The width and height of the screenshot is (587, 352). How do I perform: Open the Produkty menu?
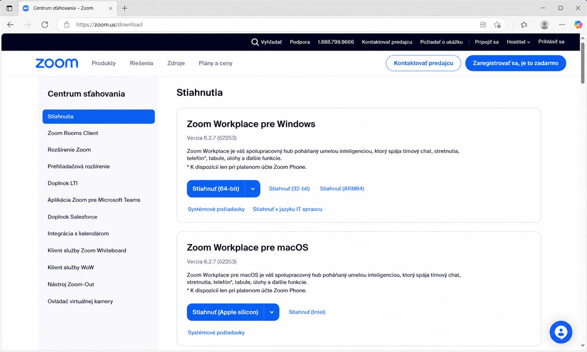[104, 63]
